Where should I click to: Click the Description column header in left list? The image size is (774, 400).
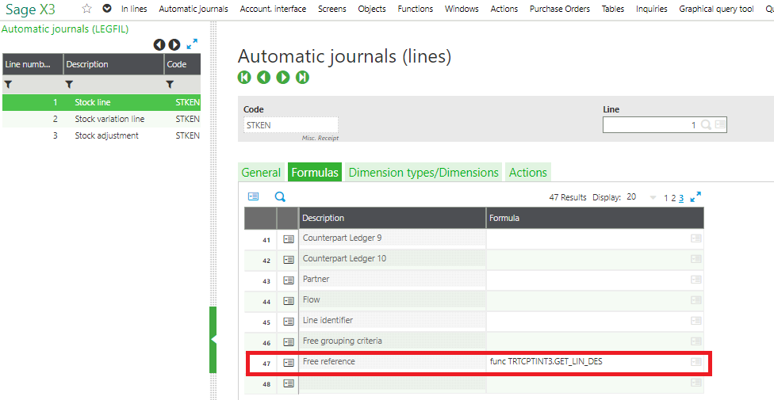[x=113, y=65]
